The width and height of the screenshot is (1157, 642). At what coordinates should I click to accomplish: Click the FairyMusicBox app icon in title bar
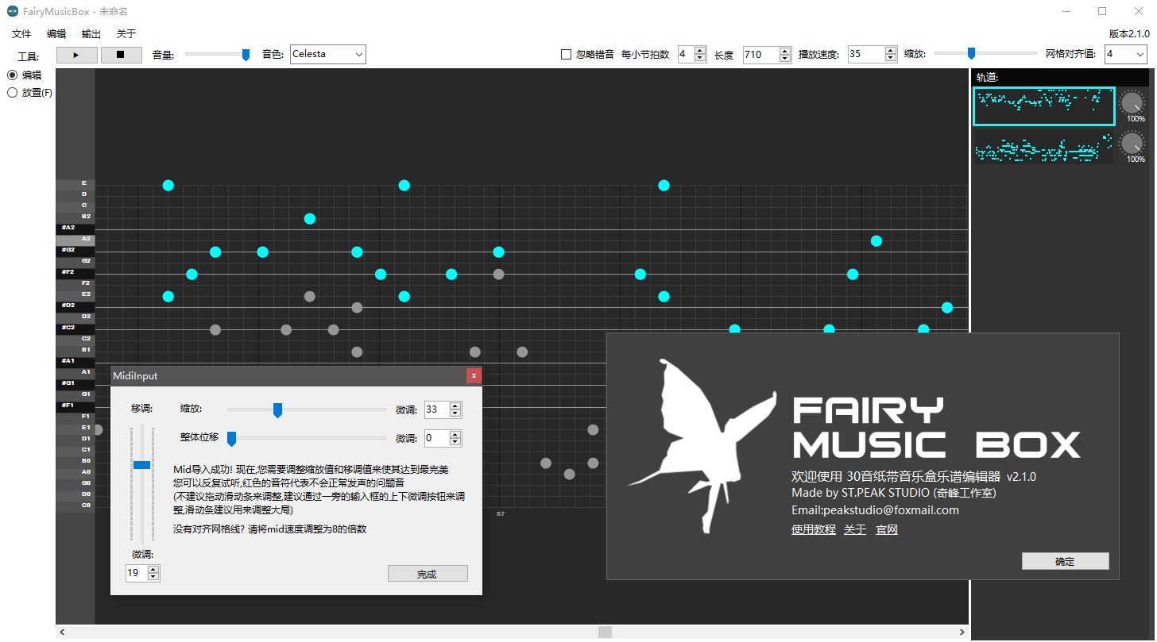(12, 11)
